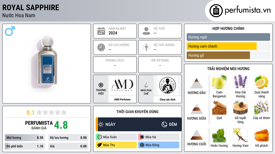Click the Hương đầu pyramid icon
Image resolution: width=275 pixels, height=154 pixels.
coord(197,83)
